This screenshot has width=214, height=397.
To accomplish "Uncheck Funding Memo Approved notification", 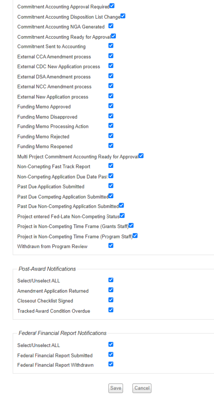I will (x=111, y=105).
